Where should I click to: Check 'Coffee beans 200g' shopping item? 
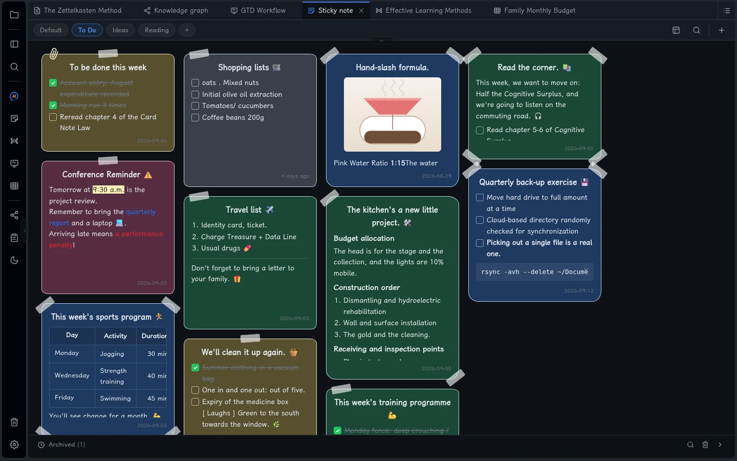click(195, 117)
